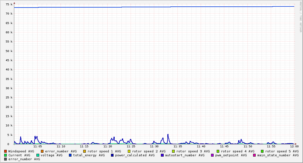Viewport: 303px width, 163px height.
Task: Click the yellow rotor speed 2 AVG swatch
Action: coord(129,151)
